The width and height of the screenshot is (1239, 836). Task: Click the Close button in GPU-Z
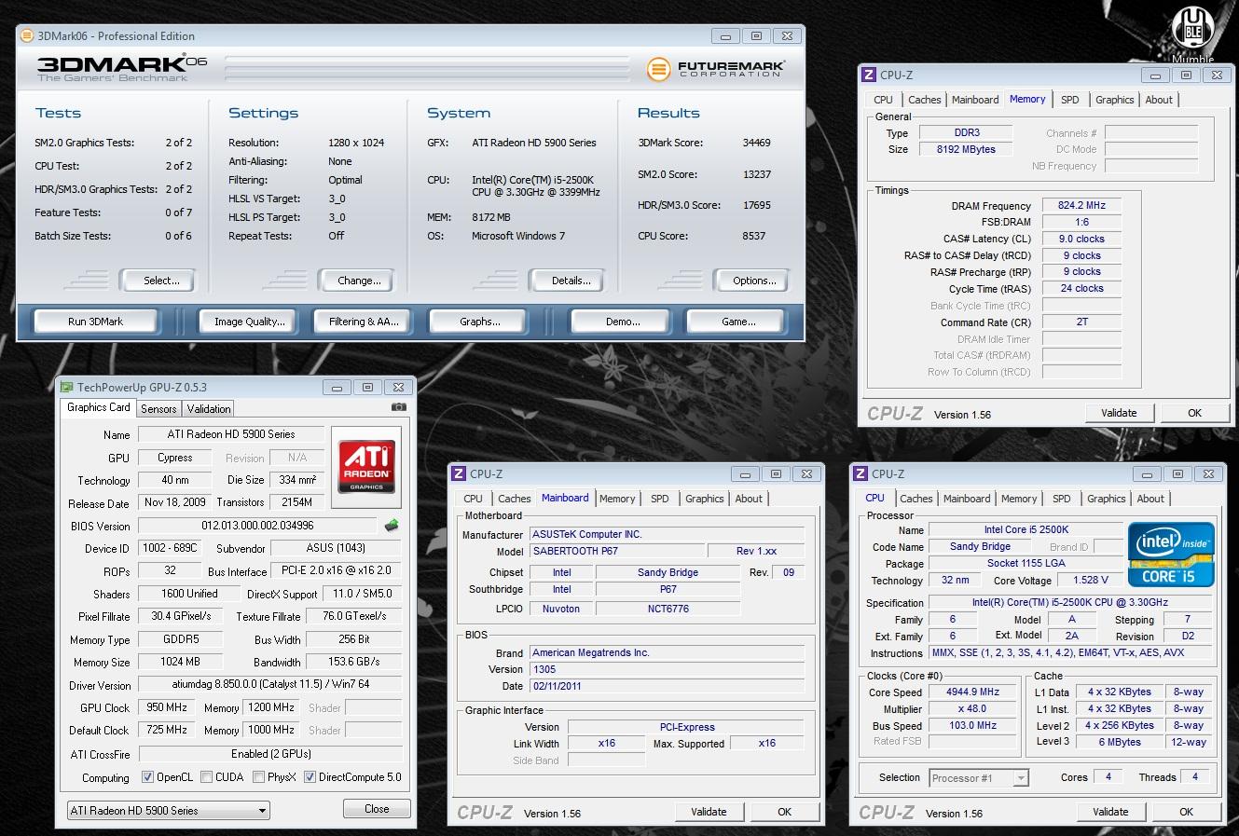377,809
